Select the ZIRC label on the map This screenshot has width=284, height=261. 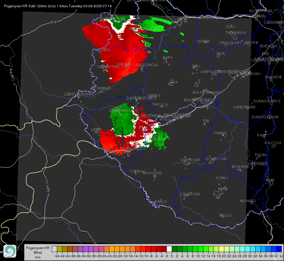196,66
